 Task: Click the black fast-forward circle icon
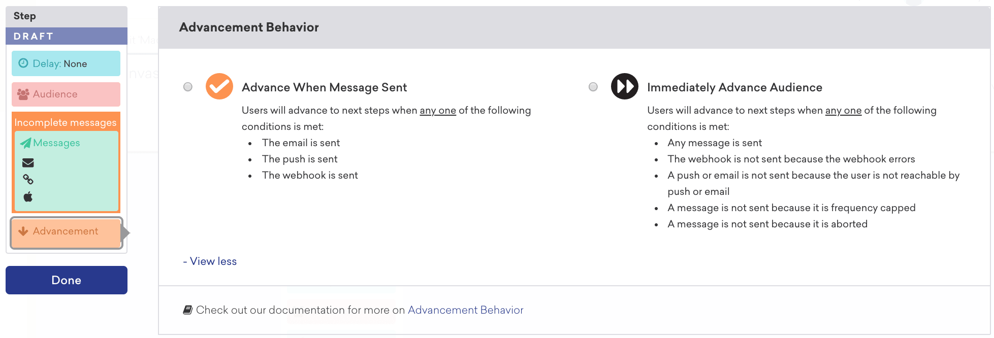[x=624, y=86]
